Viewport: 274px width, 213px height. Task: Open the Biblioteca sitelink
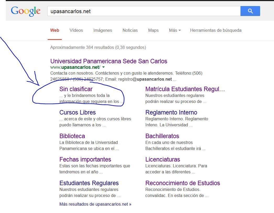72,136
